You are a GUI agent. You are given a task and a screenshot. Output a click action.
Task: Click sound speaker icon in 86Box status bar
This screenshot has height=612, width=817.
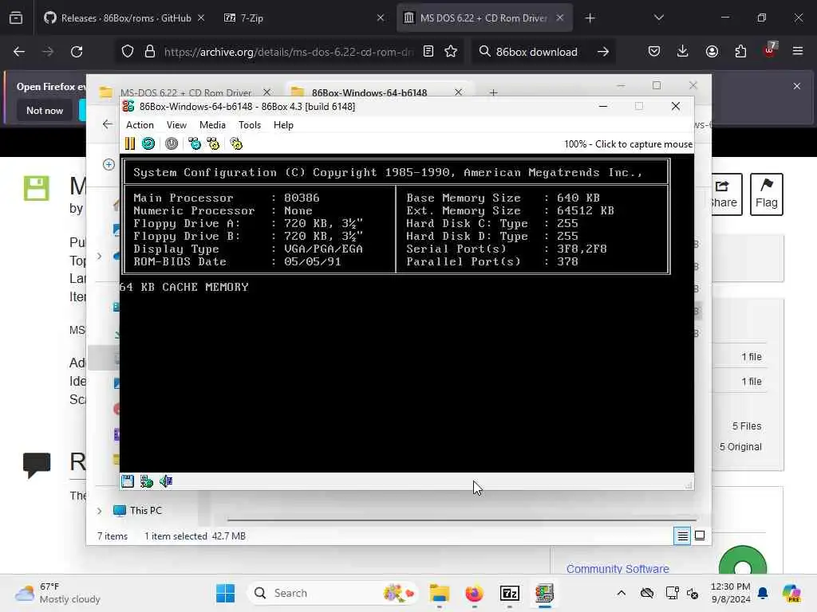[x=166, y=481]
